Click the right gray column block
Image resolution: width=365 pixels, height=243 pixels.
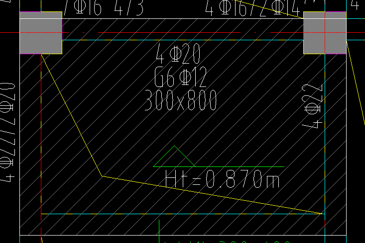click(x=325, y=33)
